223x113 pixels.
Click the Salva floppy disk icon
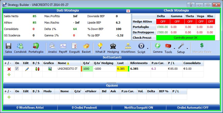(x=8, y=46)
